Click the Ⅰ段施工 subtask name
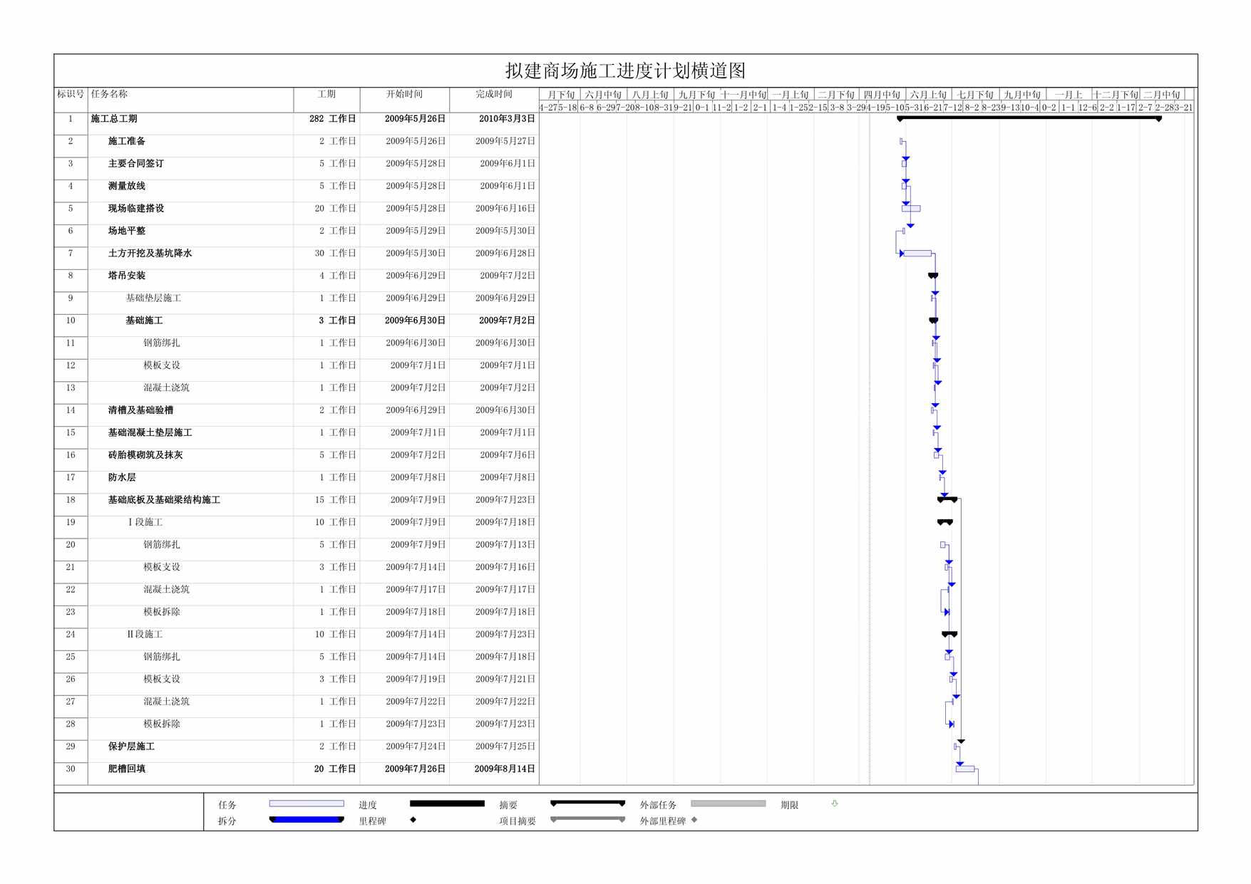Screen dimensions: 1251x884 [x=145, y=523]
